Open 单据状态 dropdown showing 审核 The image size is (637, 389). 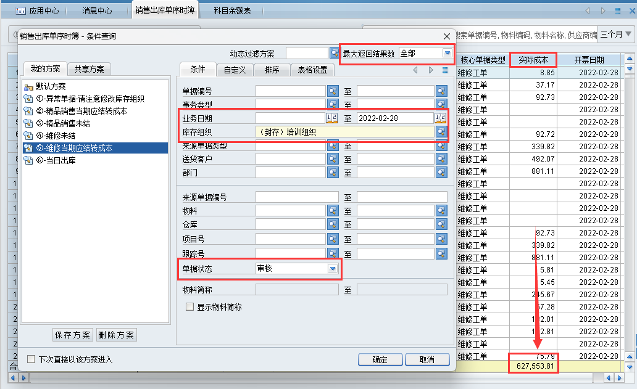(x=333, y=268)
